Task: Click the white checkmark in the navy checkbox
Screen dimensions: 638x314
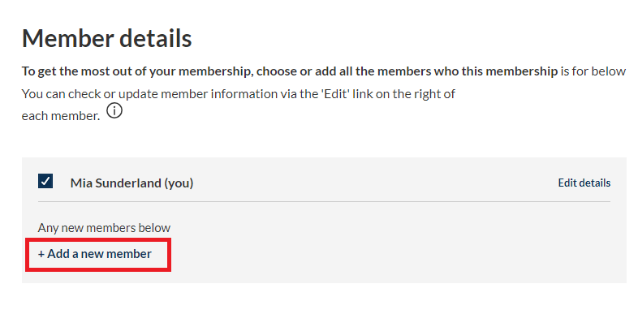Action: click(x=45, y=181)
